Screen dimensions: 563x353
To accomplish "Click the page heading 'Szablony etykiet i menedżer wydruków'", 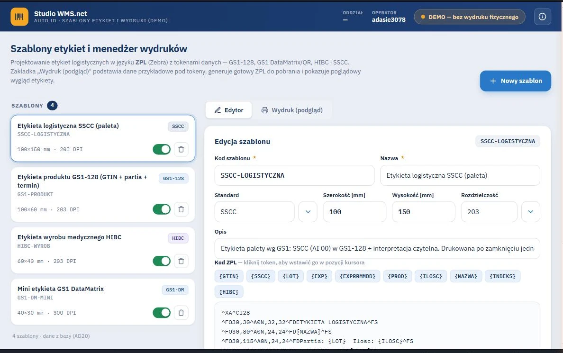I will tap(99, 48).
